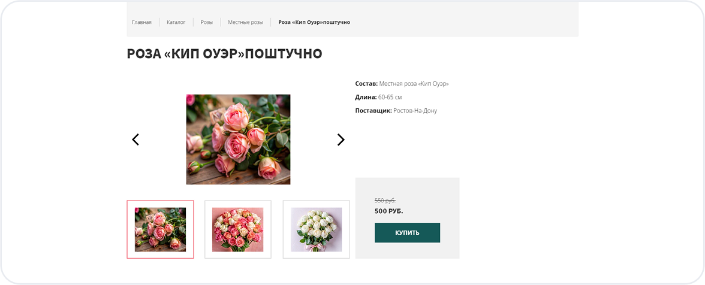Click the large main product image
705x285 pixels.
point(238,139)
